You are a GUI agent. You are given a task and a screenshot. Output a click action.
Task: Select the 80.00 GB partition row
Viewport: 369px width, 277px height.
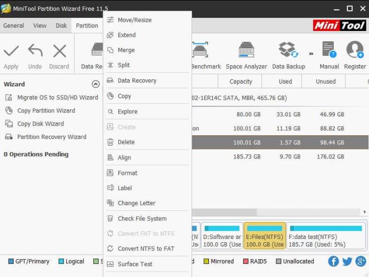[x=280, y=114]
